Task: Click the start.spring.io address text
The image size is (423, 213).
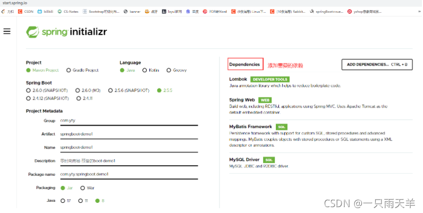Action: coord(14,3)
